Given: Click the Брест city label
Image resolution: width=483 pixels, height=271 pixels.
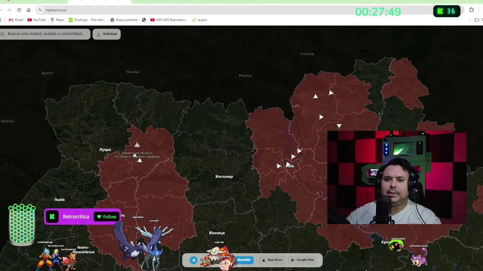Looking at the screenshot, I should (47, 73).
